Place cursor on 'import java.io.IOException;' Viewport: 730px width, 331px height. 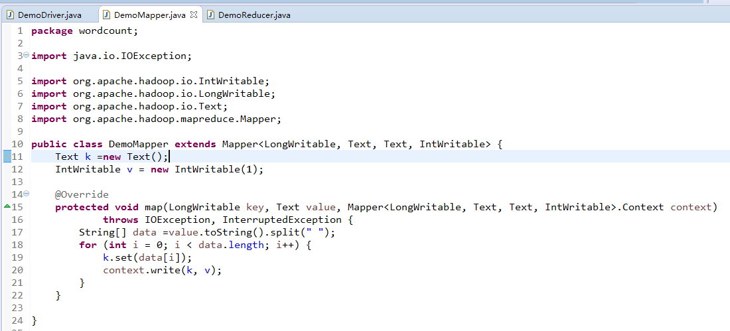click(x=111, y=56)
